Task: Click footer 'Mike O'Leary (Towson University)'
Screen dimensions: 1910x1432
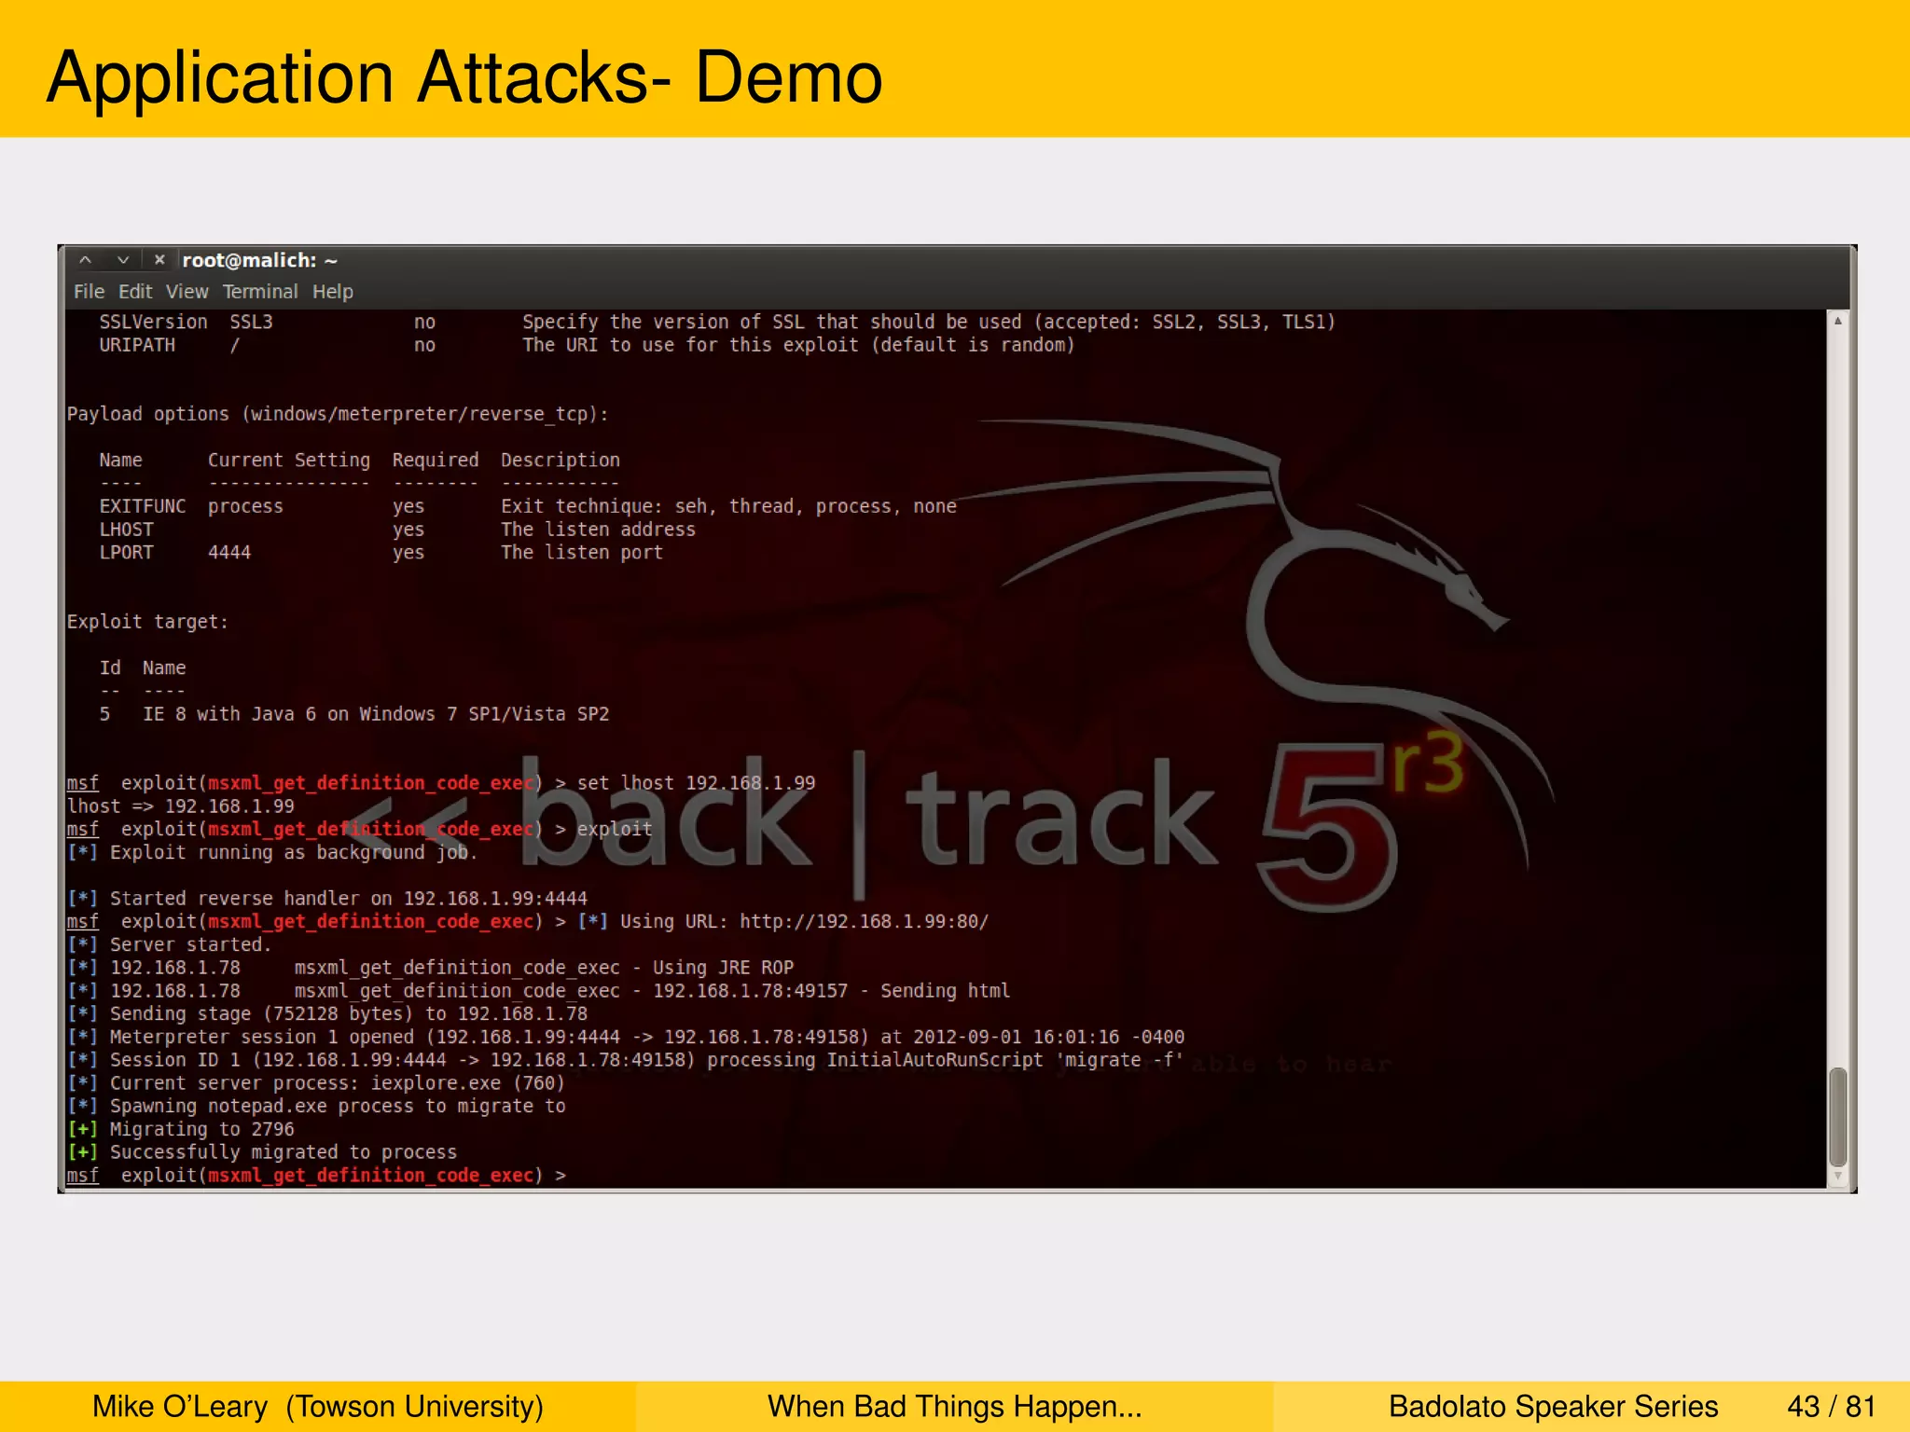Action: point(318,1406)
